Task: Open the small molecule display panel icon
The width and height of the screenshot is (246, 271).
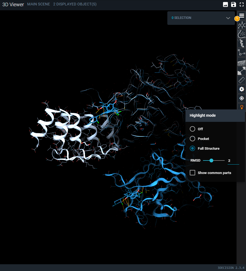Action: pyautogui.click(x=241, y=25)
